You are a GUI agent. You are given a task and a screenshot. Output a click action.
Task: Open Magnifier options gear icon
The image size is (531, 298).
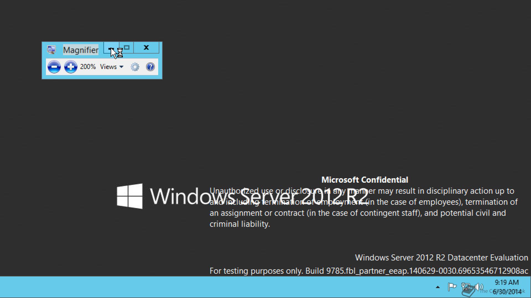pos(135,67)
